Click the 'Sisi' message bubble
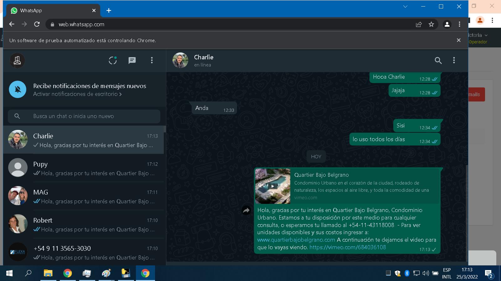This screenshot has height=281, width=501. 417,126
